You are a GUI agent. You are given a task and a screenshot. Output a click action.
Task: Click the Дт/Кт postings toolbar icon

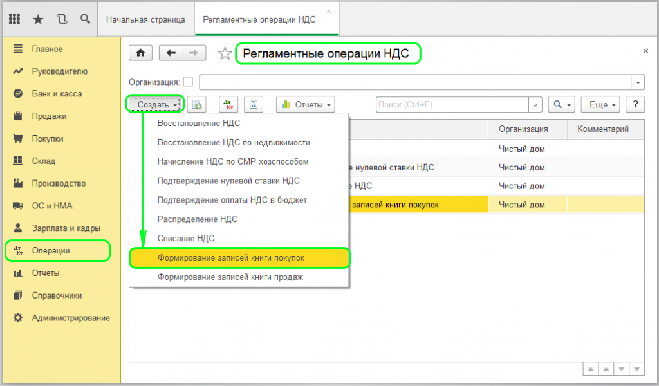point(228,104)
